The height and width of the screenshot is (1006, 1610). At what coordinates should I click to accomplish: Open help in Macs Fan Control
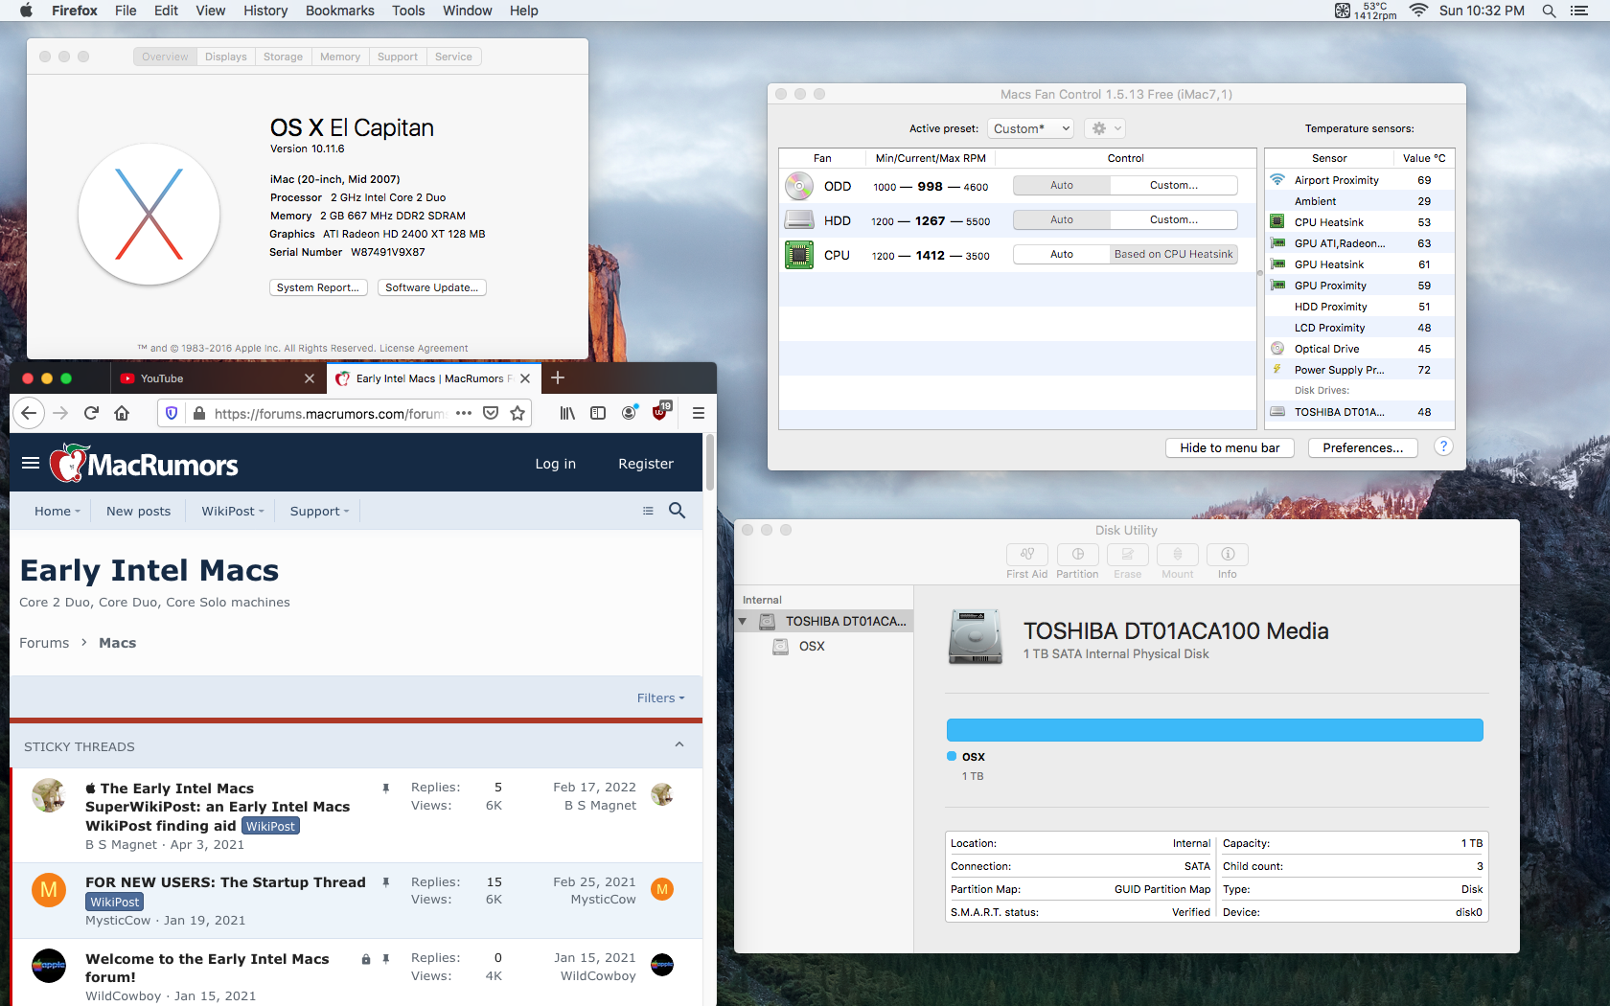pyautogui.click(x=1443, y=446)
